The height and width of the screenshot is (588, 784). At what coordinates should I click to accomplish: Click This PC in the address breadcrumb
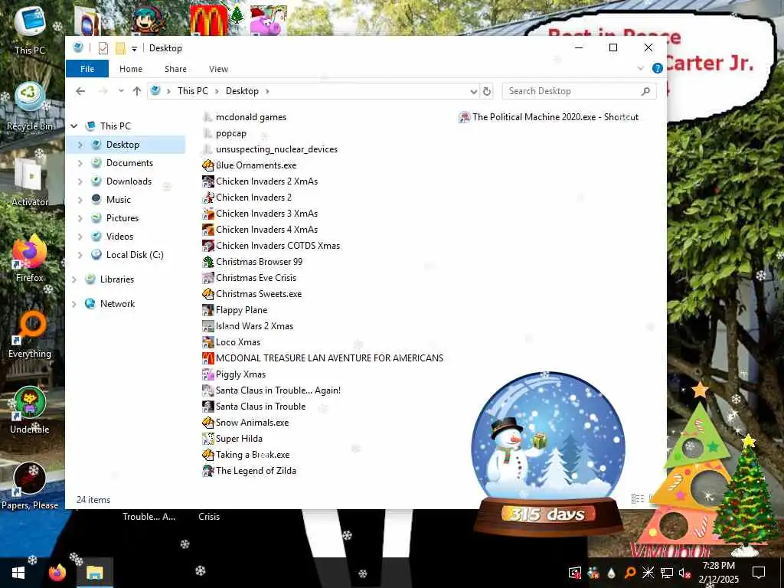point(192,91)
